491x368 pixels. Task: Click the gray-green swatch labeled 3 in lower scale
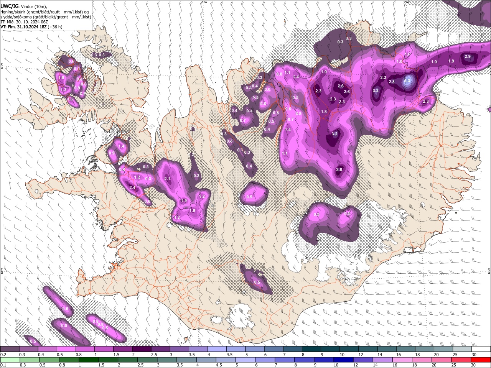coord(167,360)
